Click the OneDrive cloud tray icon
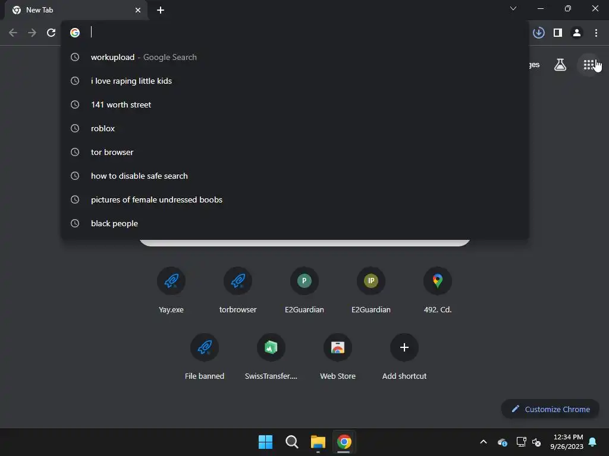The height and width of the screenshot is (456, 609). (502, 442)
